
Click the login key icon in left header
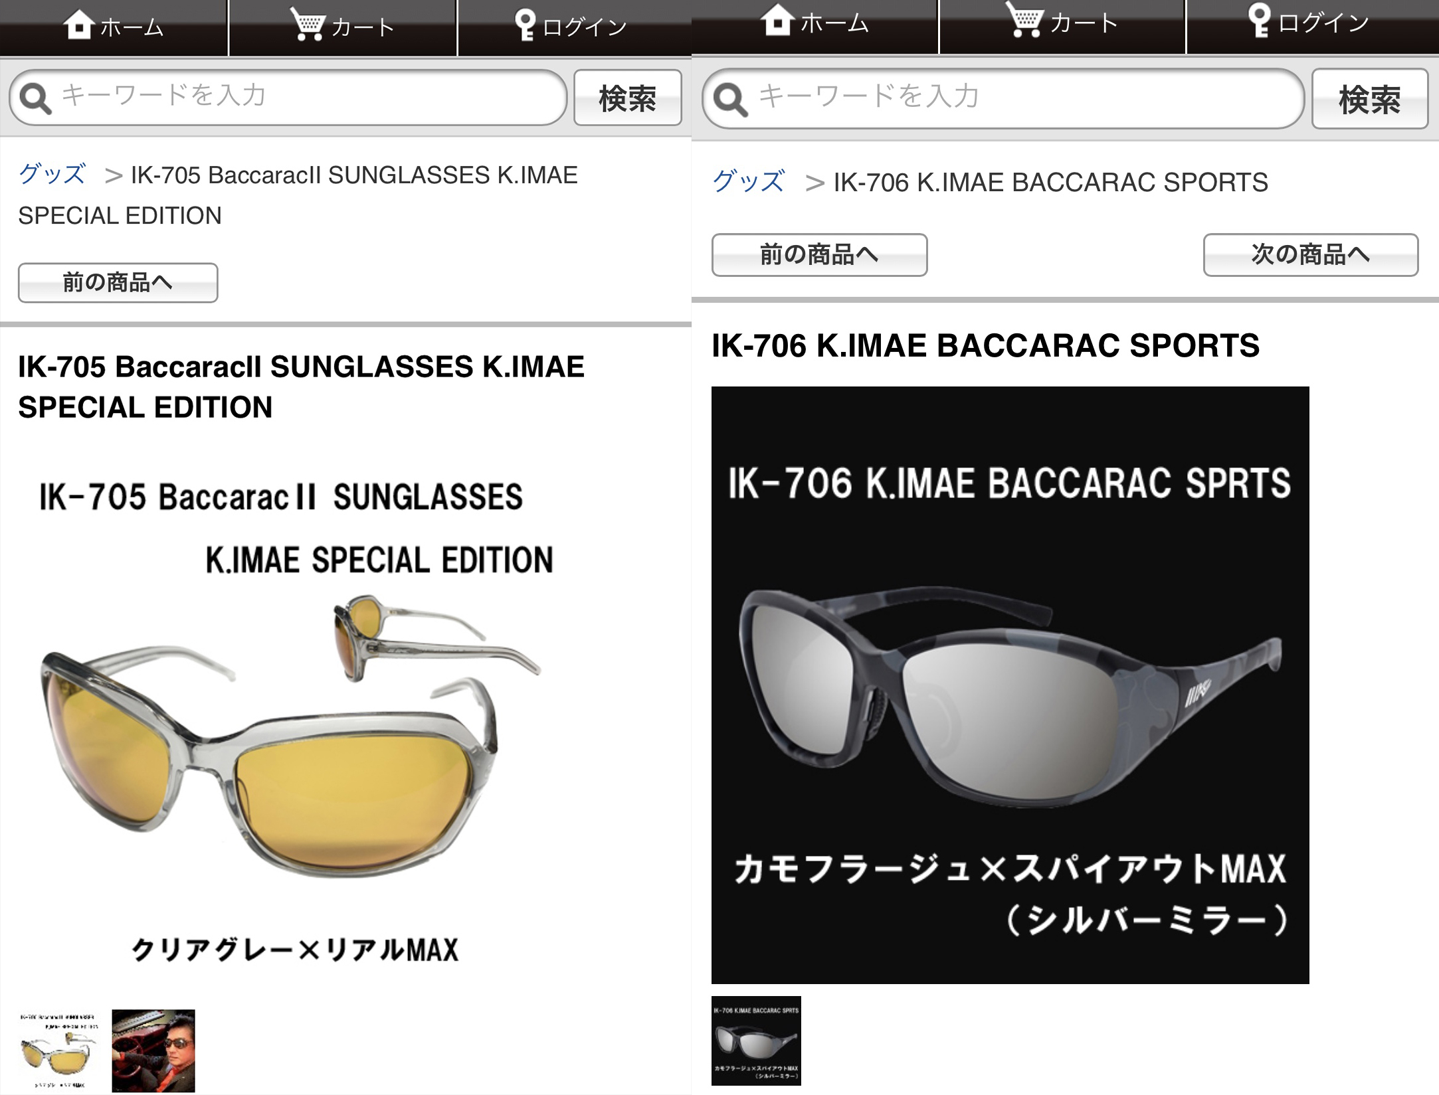point(525,25)
